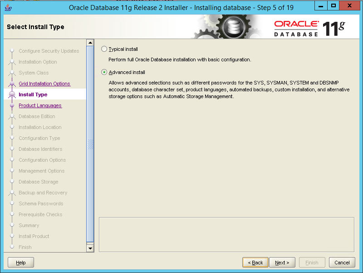Click Summary step in sidebar
Image resolution: width=363 pixels, height=273 pixels.
point(29,225)
